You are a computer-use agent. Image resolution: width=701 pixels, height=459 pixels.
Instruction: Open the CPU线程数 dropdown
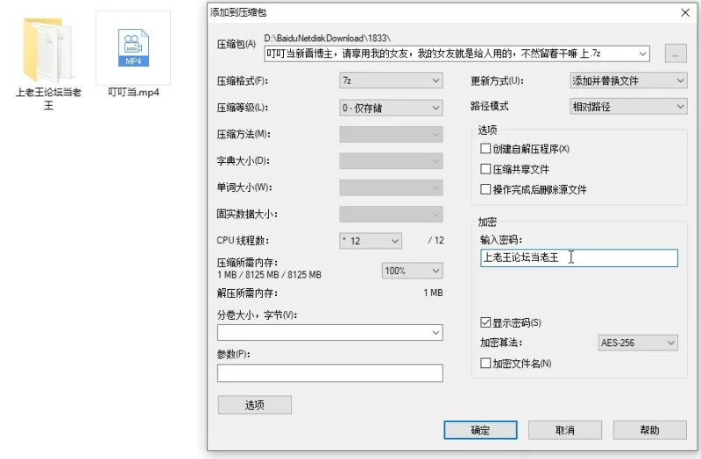pos(371,241)
